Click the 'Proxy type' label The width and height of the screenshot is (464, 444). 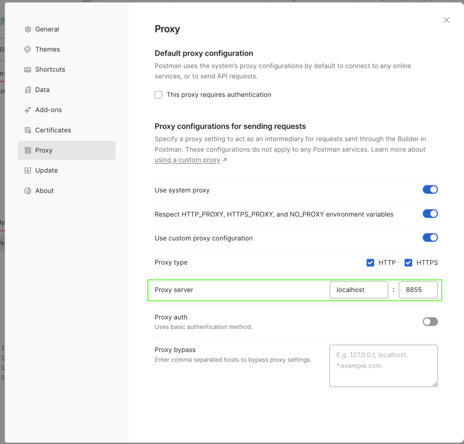[171, 262]
